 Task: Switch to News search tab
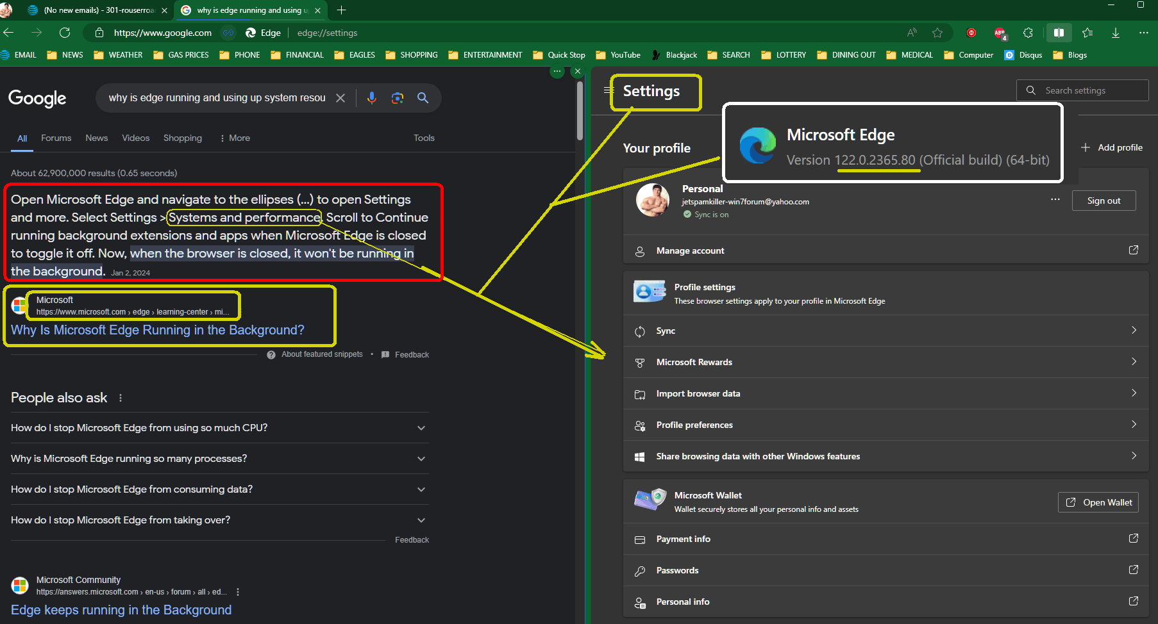pos(97,138)
